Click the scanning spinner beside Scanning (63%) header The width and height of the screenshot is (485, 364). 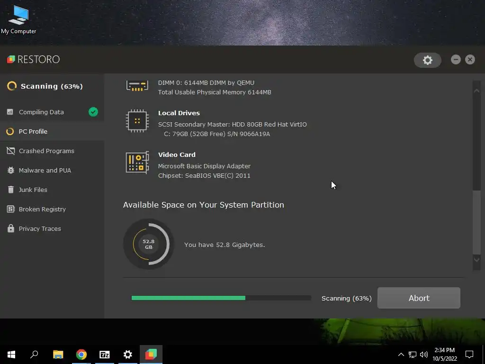point(12,86)
